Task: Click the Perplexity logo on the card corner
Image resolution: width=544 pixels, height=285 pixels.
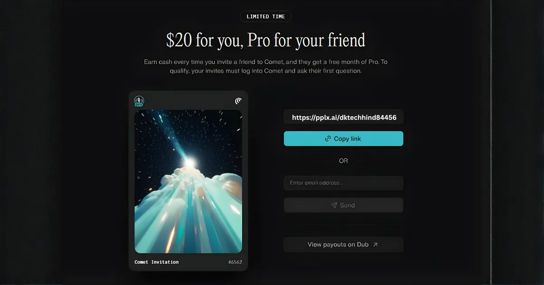Action: pyautogui.click(x=238, y=101)
